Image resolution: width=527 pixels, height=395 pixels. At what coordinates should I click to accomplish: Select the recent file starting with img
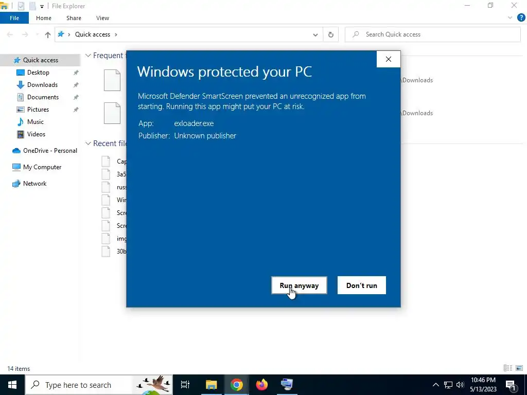(114, 239)
